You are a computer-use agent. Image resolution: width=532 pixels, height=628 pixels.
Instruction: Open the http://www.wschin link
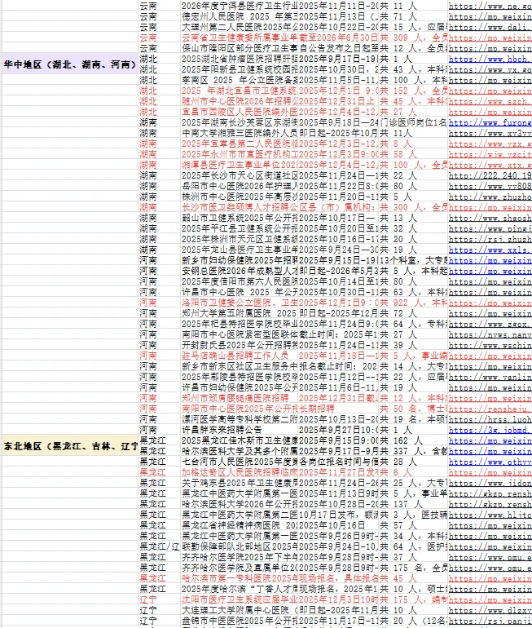point(490,345)
